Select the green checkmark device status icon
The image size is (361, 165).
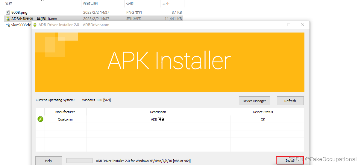pyautogui.click(x=40, y=119)
